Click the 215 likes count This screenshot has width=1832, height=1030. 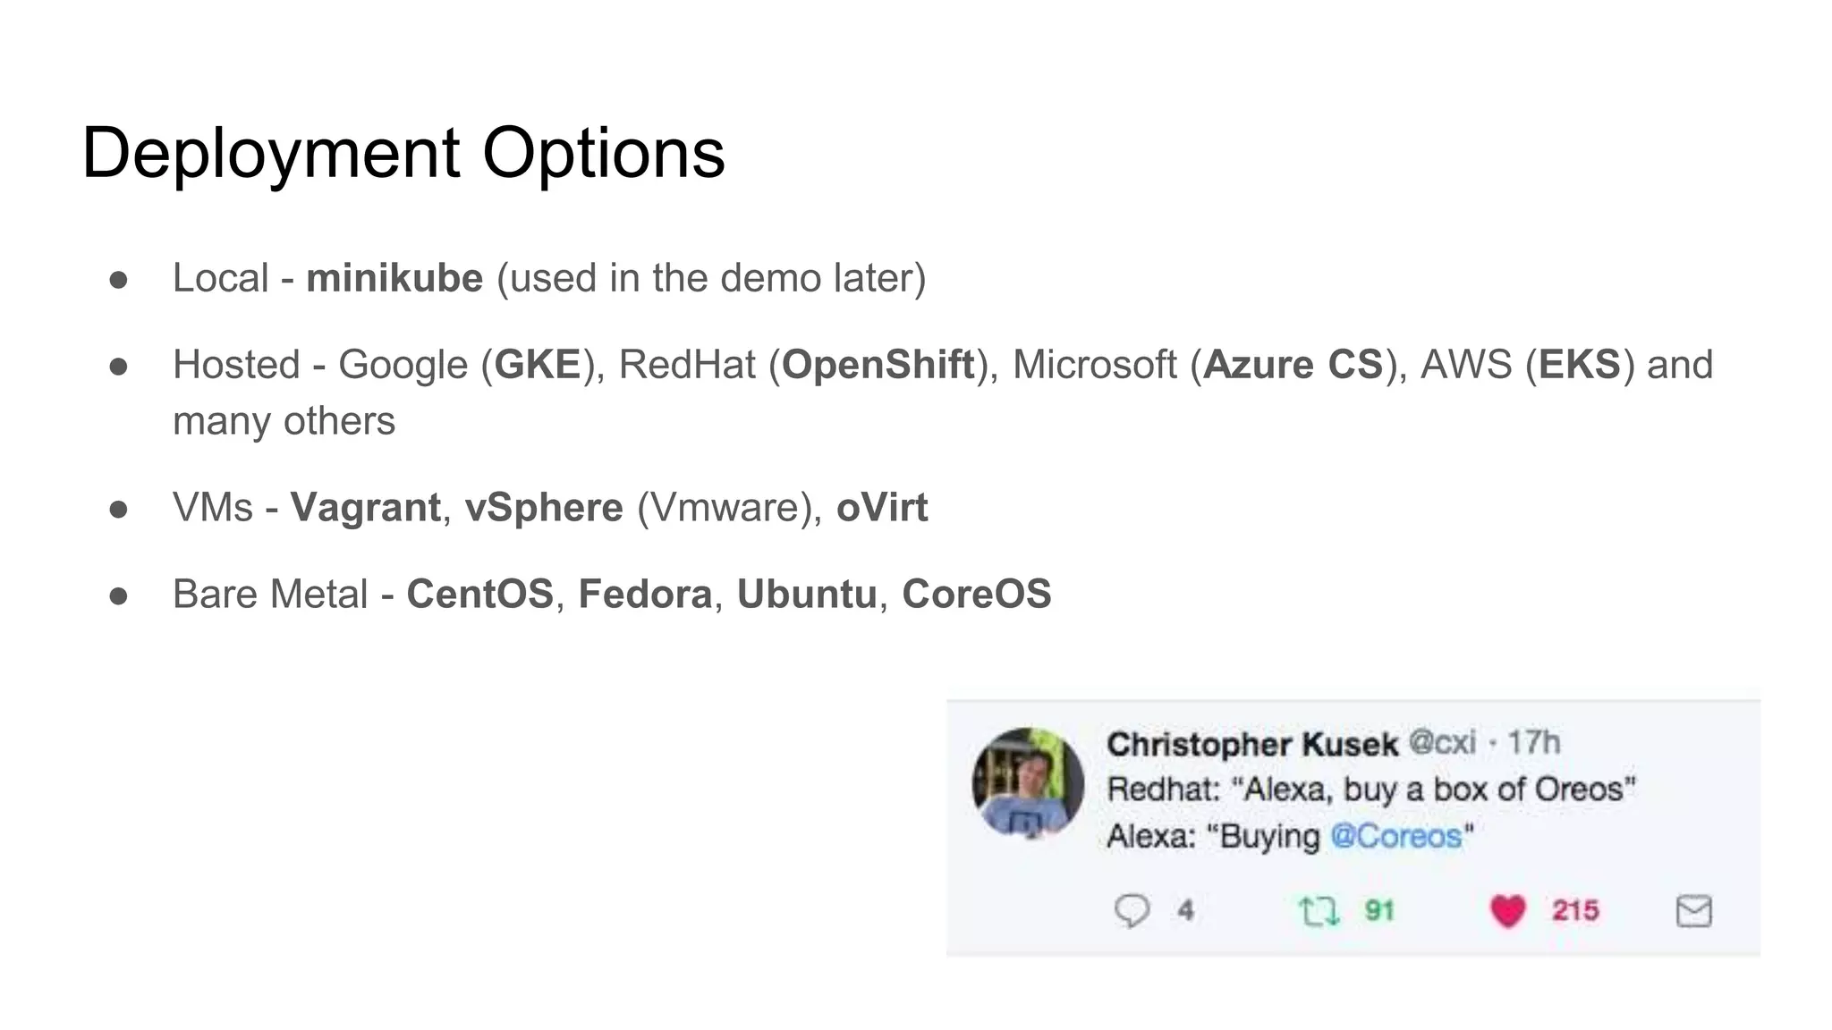click(1575, 911)
